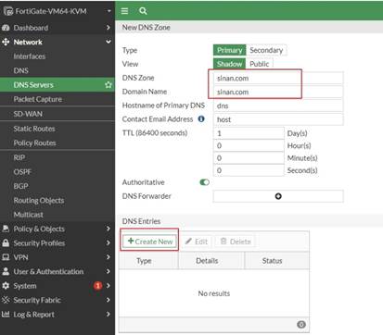Image resolution: width=383 pixels, height=335 pixels.
Task: Open the search magnifier icon
Action: [143, 11]
